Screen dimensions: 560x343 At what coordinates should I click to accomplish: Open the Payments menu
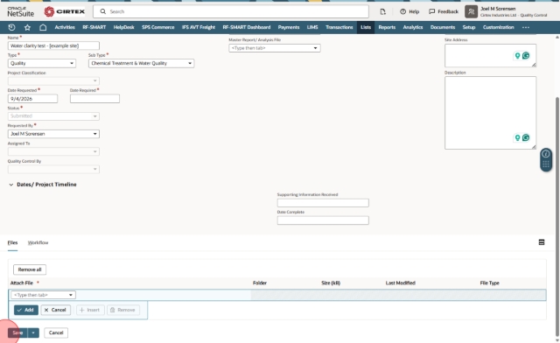click(289, 27)
